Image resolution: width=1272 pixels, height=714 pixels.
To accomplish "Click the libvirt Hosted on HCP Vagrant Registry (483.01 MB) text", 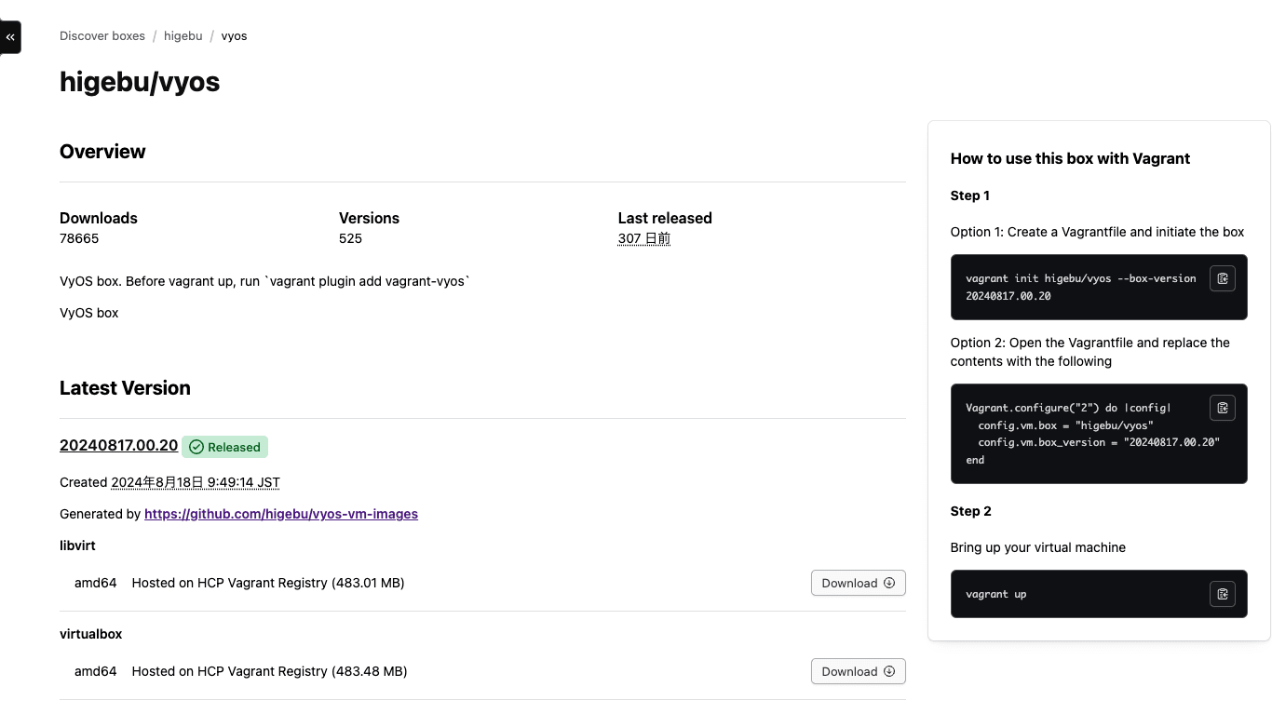I will [x=268, y=583].
